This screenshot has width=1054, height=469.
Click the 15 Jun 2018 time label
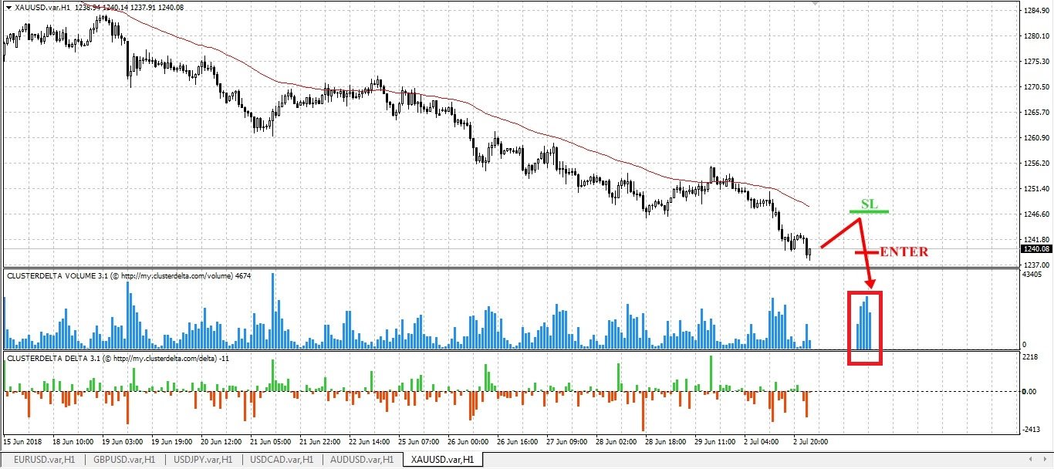[21, 442]
